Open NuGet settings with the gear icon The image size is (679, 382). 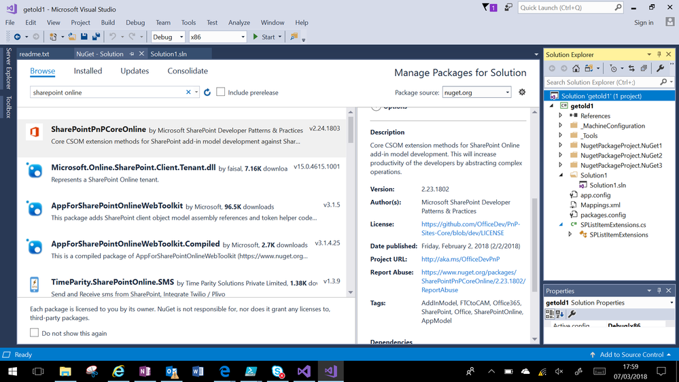(522, 92)
